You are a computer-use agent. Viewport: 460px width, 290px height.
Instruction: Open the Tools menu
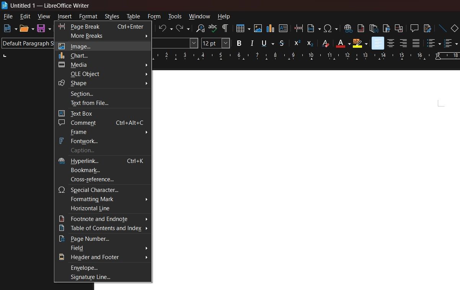175,16
